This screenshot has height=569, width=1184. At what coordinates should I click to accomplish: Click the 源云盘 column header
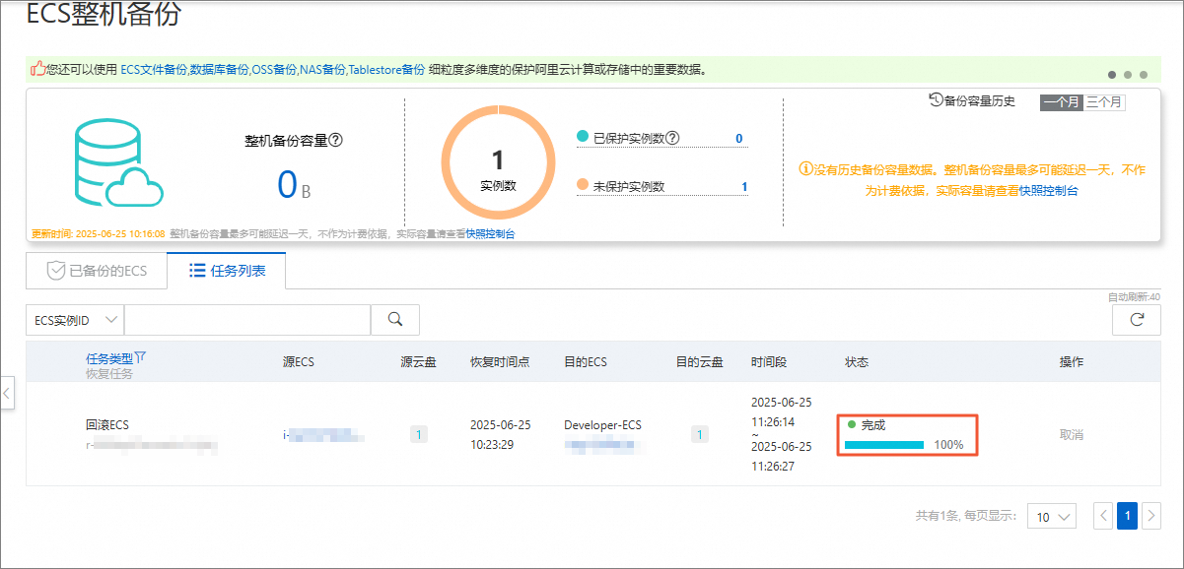(x=419, y=362)
